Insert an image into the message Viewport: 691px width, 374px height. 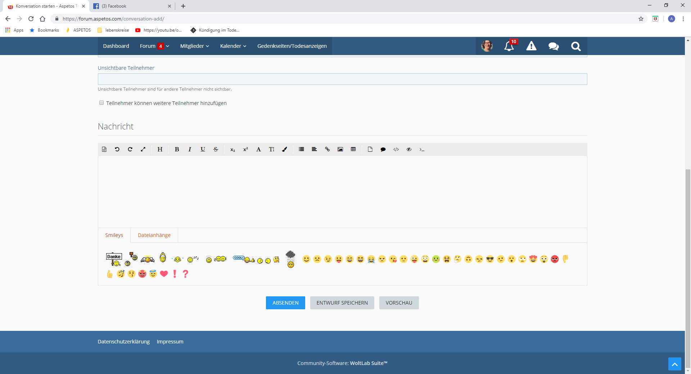[340, 149]
